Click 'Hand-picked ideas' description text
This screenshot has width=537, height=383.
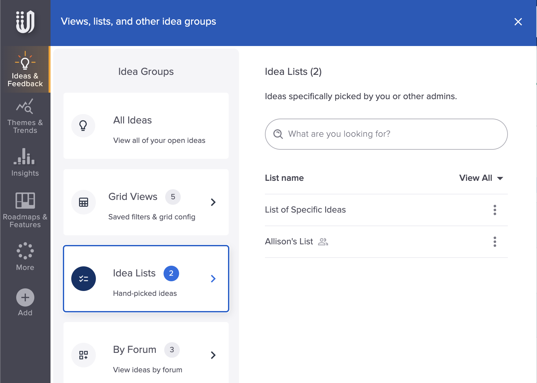pyautogui.click(x=145, y=294)
